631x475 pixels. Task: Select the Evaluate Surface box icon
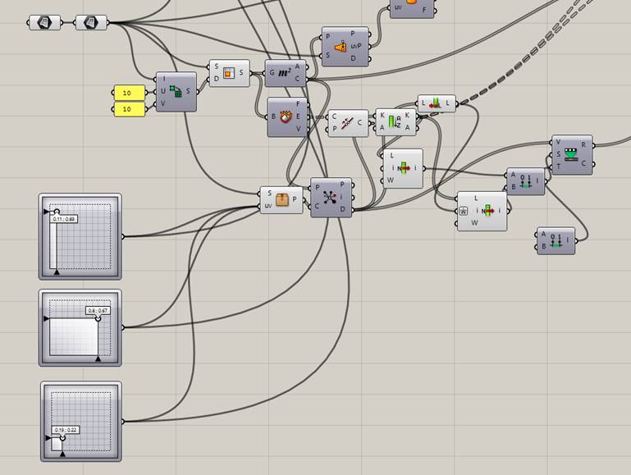(282, 199)
